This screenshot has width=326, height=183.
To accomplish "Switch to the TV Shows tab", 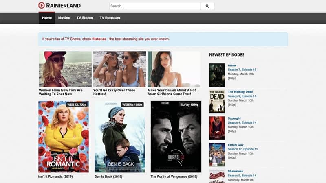I will (85, 18).
